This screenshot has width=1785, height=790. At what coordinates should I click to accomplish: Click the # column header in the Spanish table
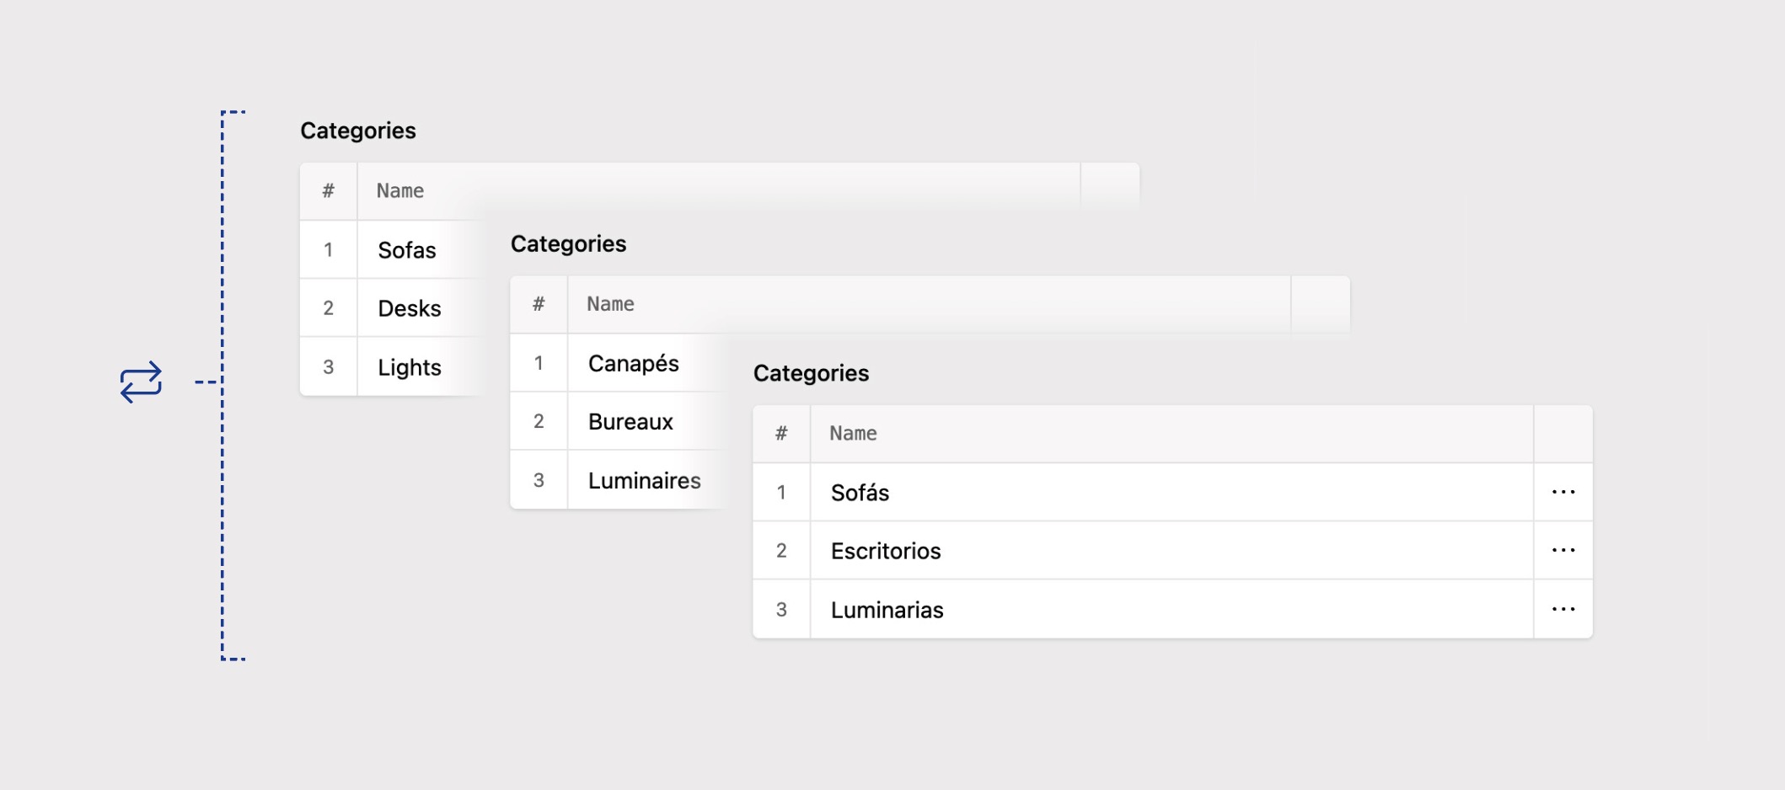(781, 432)
